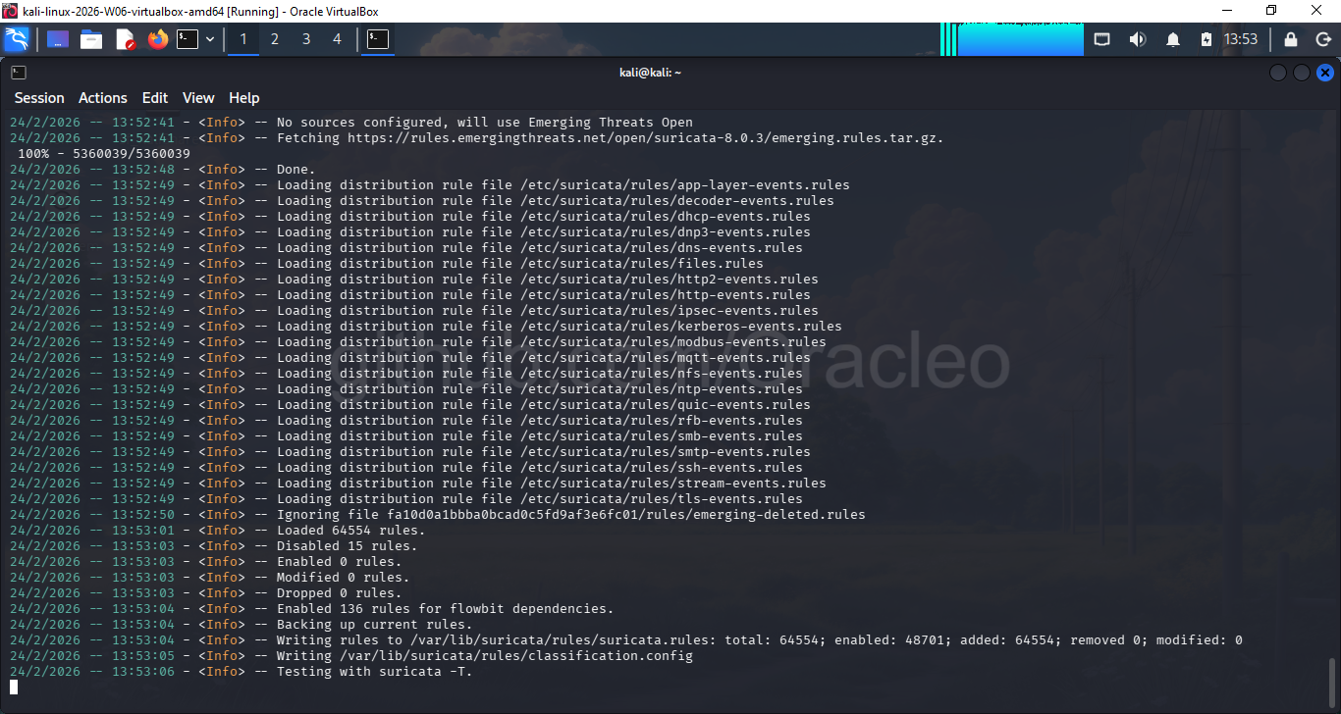Expand the terminal launcher dropdown arrow

209,39
